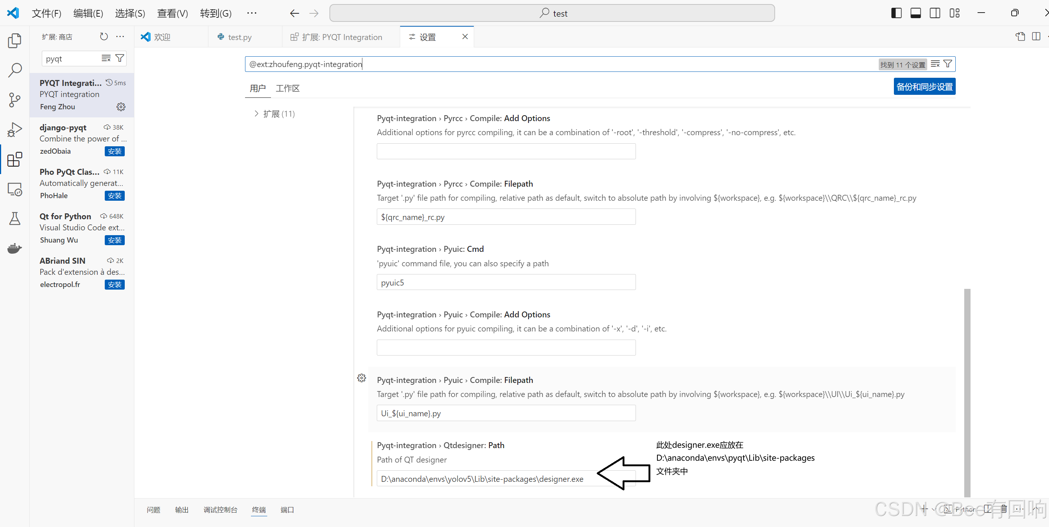Toggle bottom panel layout button
1049x527 pixels.
point(915,13)
